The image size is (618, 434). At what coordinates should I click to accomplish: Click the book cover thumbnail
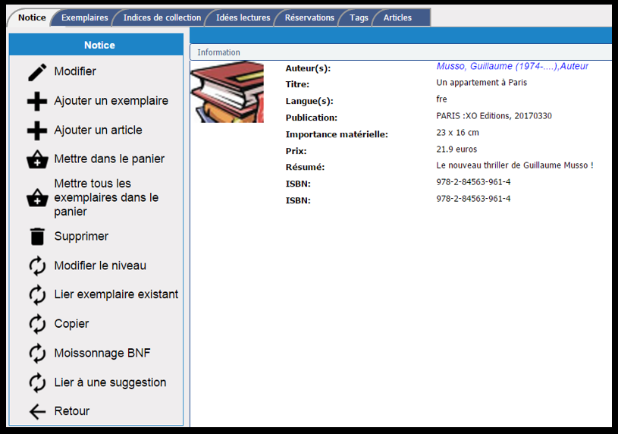tap(227, 92)
